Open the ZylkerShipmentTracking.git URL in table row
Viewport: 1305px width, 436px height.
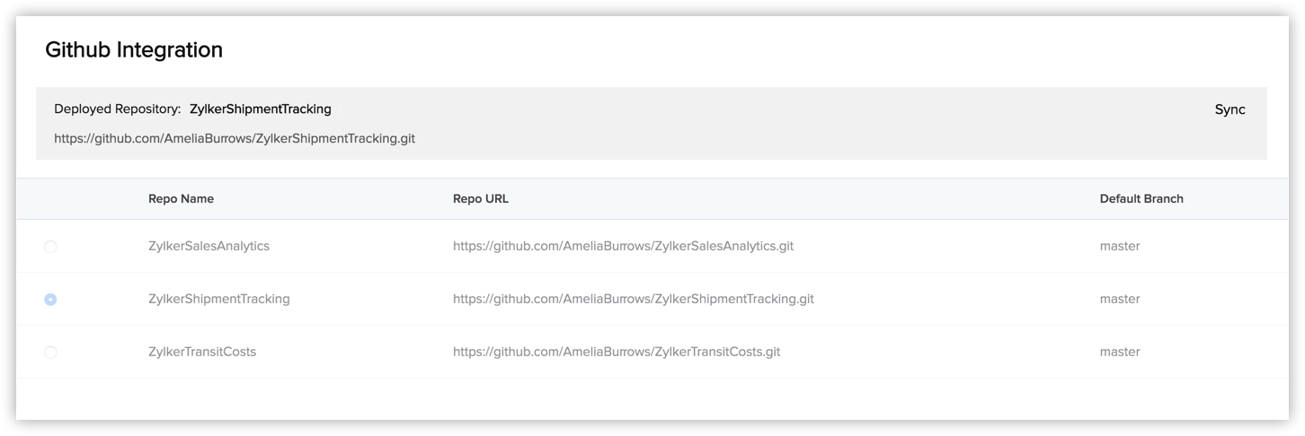coord(634,299)
